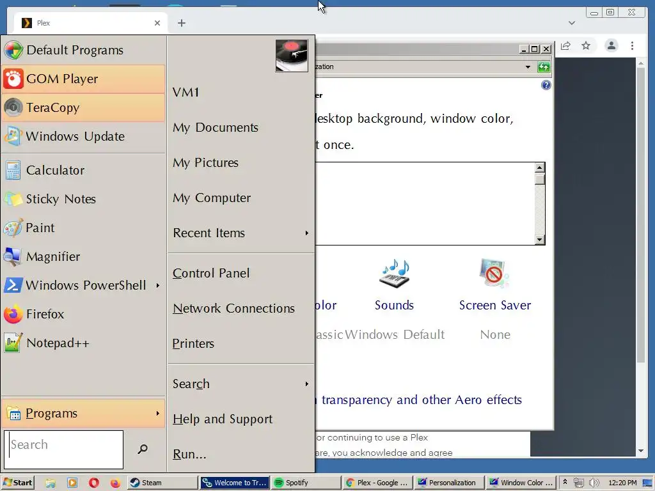This screenshot has height=491, width=655.
Task: Open the network tray icon
Action: [x=578, y=483]
